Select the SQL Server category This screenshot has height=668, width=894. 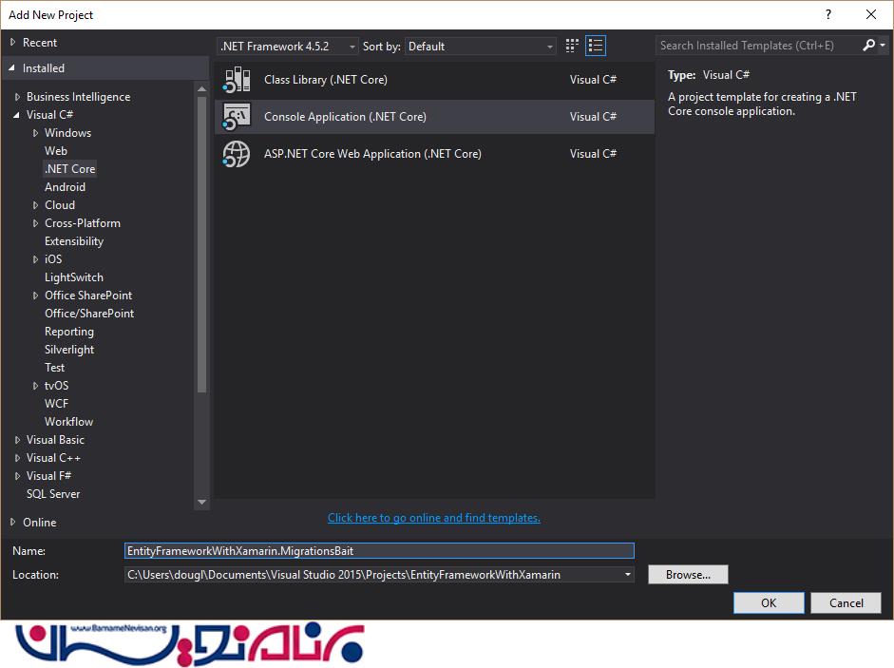point(53,494)
